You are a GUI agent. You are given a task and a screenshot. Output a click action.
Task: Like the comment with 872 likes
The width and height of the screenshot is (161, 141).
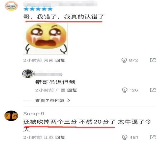coord(124,60)
